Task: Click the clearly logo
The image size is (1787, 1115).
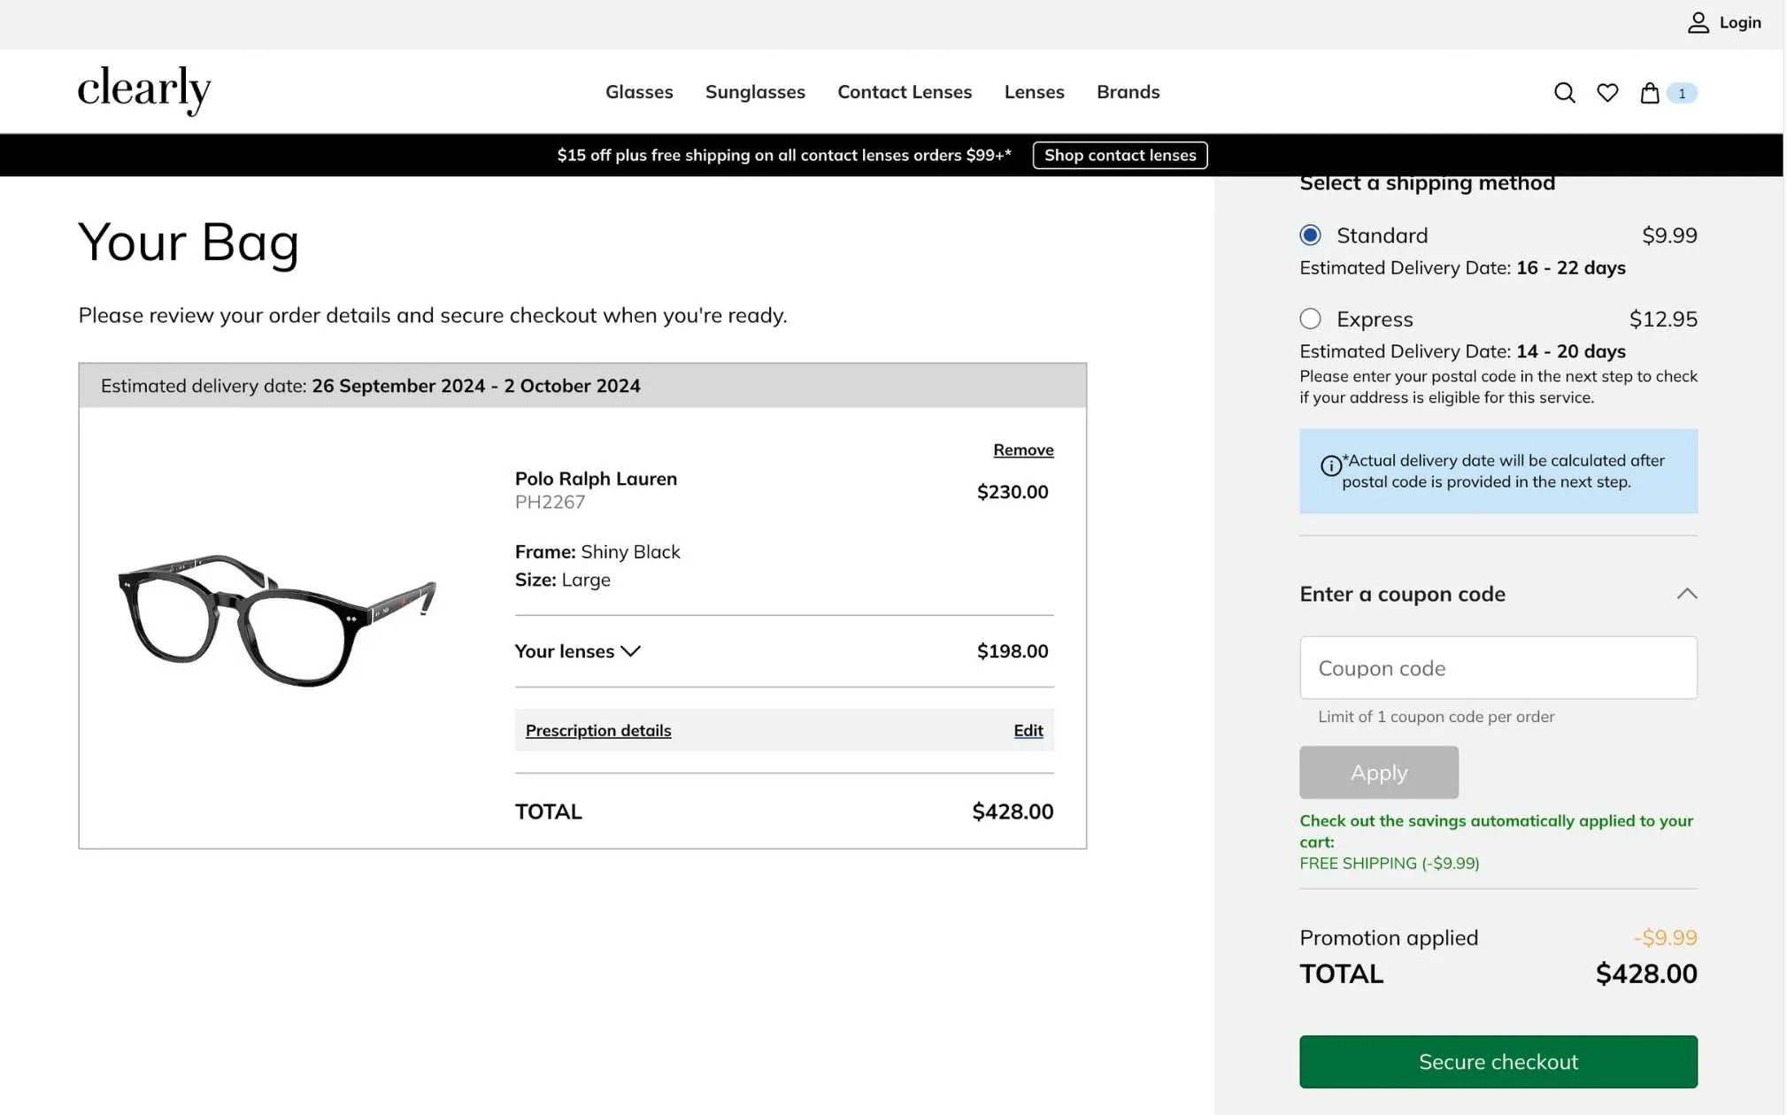Action: coord(144,90)
